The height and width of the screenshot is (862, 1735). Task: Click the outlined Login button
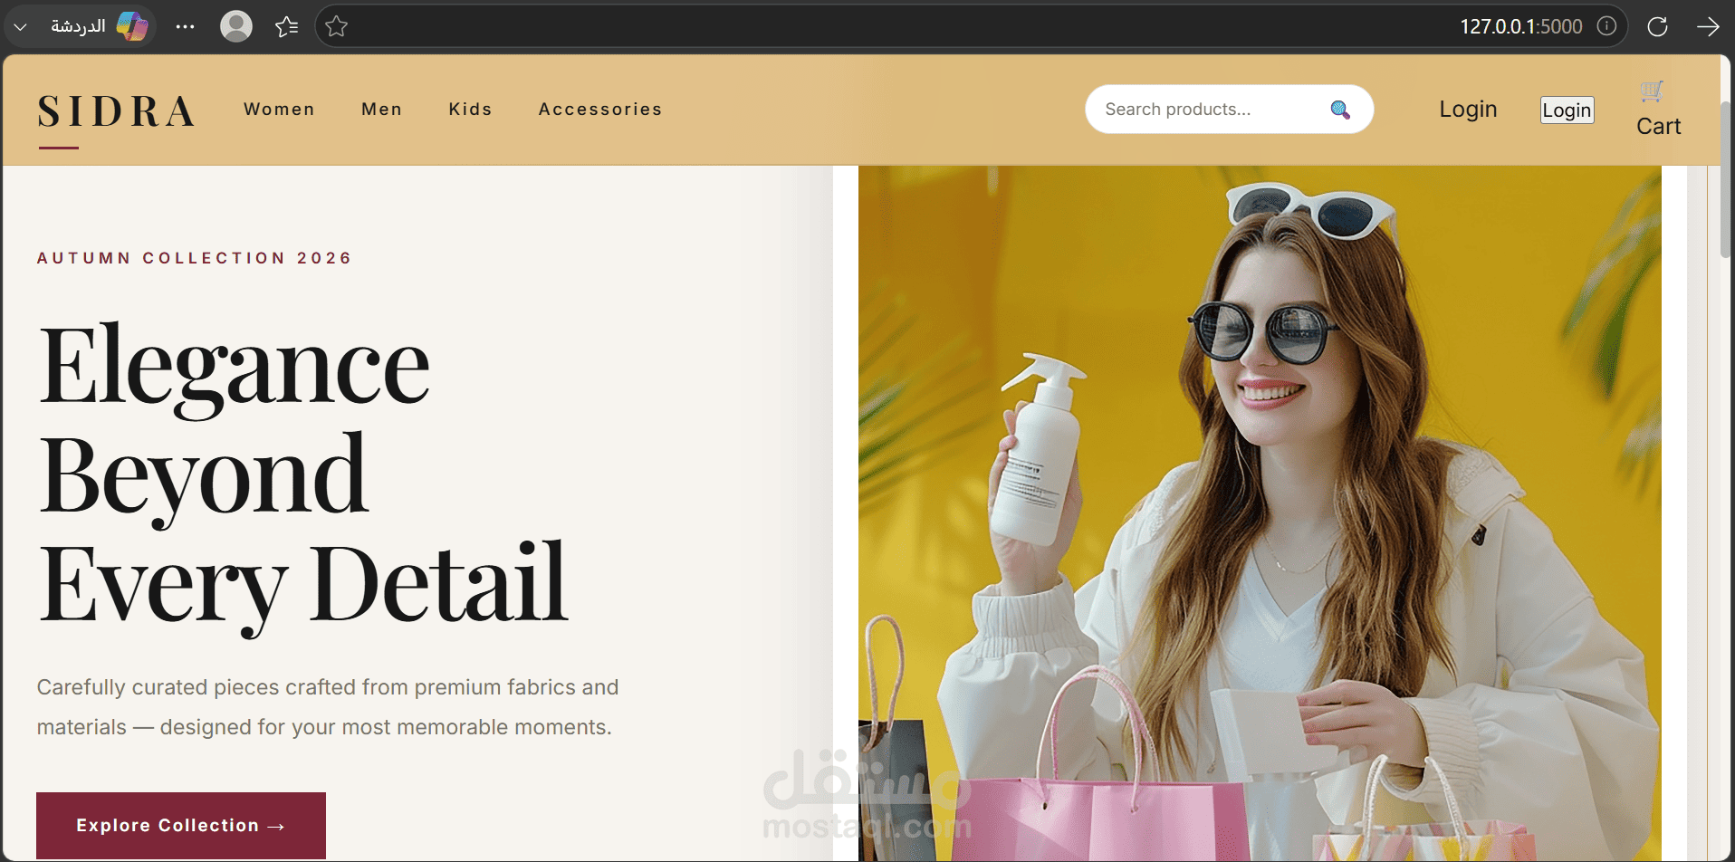point(1567,110)
